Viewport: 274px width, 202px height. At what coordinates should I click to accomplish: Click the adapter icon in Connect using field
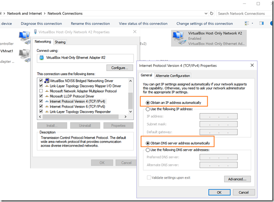pyautogui.click(x=42, y=58)
